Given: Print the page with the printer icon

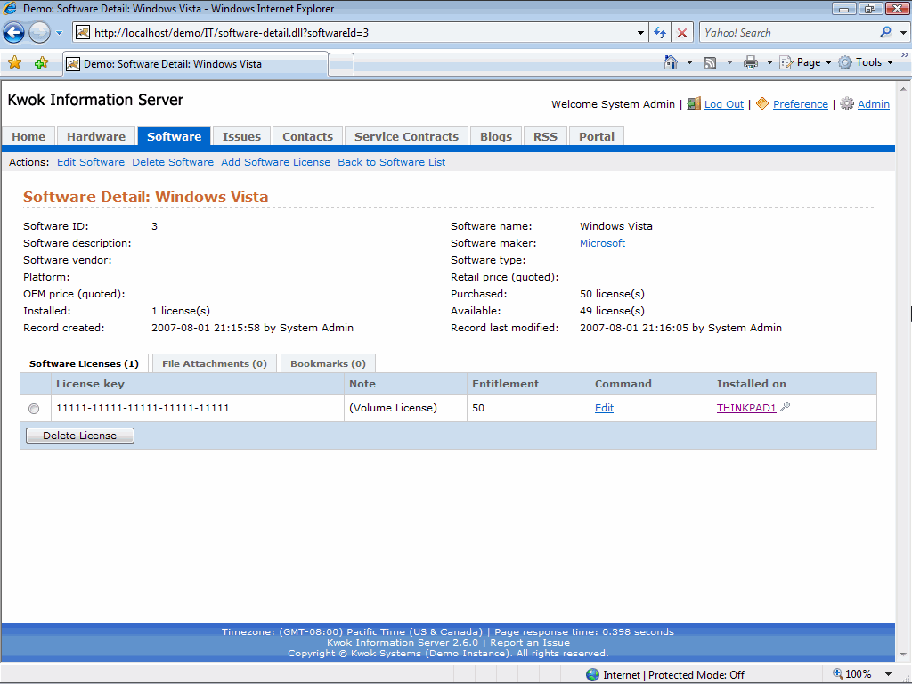Looking at the screenshot, I should [x=750, y=63].
